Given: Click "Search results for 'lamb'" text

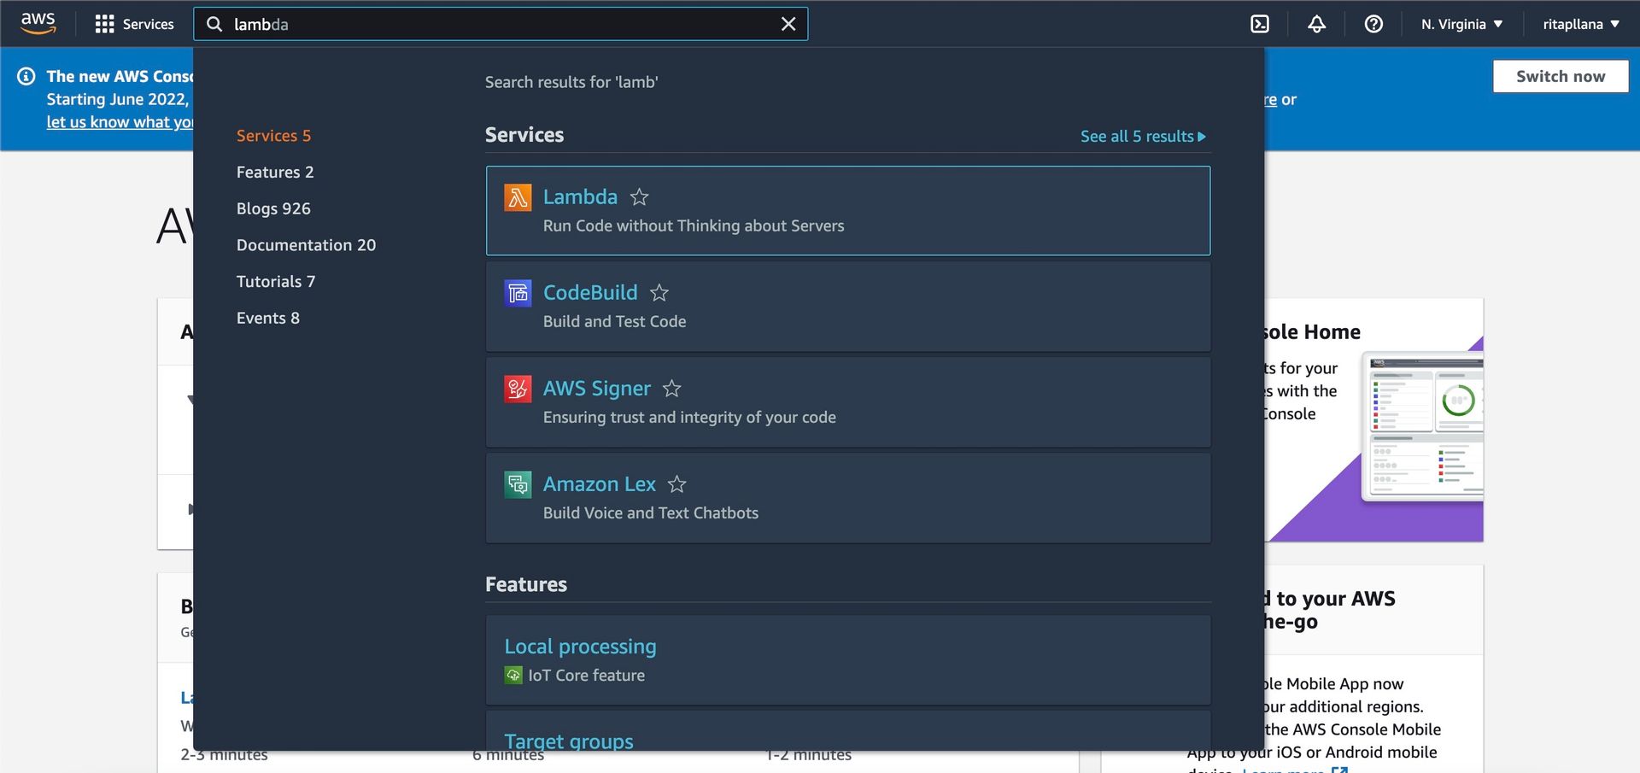Looking at the screenshot, I should click(x=571, y=82).
